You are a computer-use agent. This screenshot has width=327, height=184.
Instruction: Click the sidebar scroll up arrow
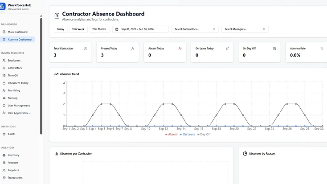coord(41,16)
